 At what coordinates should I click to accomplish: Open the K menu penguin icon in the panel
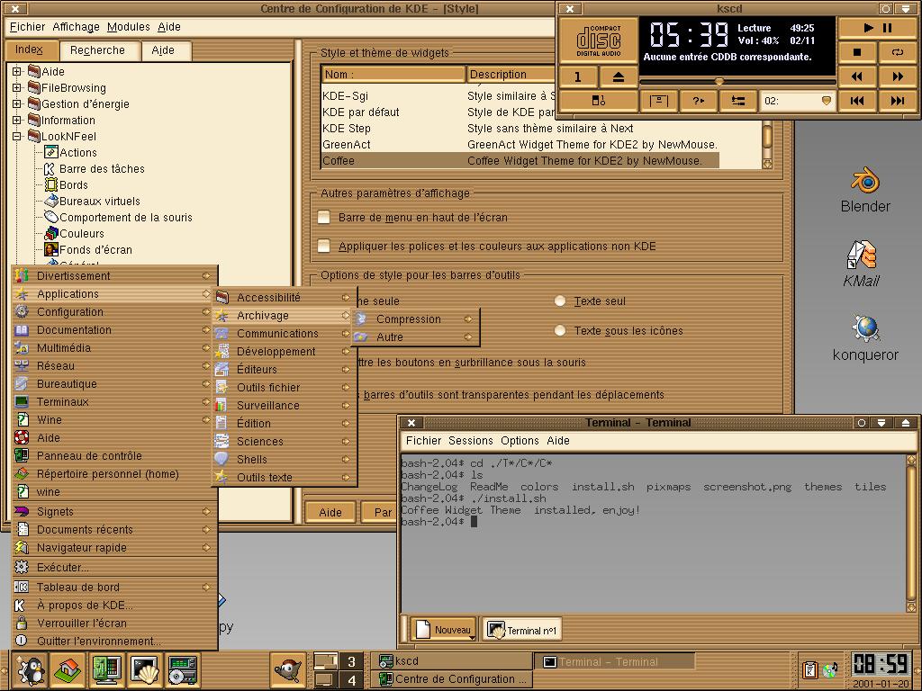pos(30,670)
